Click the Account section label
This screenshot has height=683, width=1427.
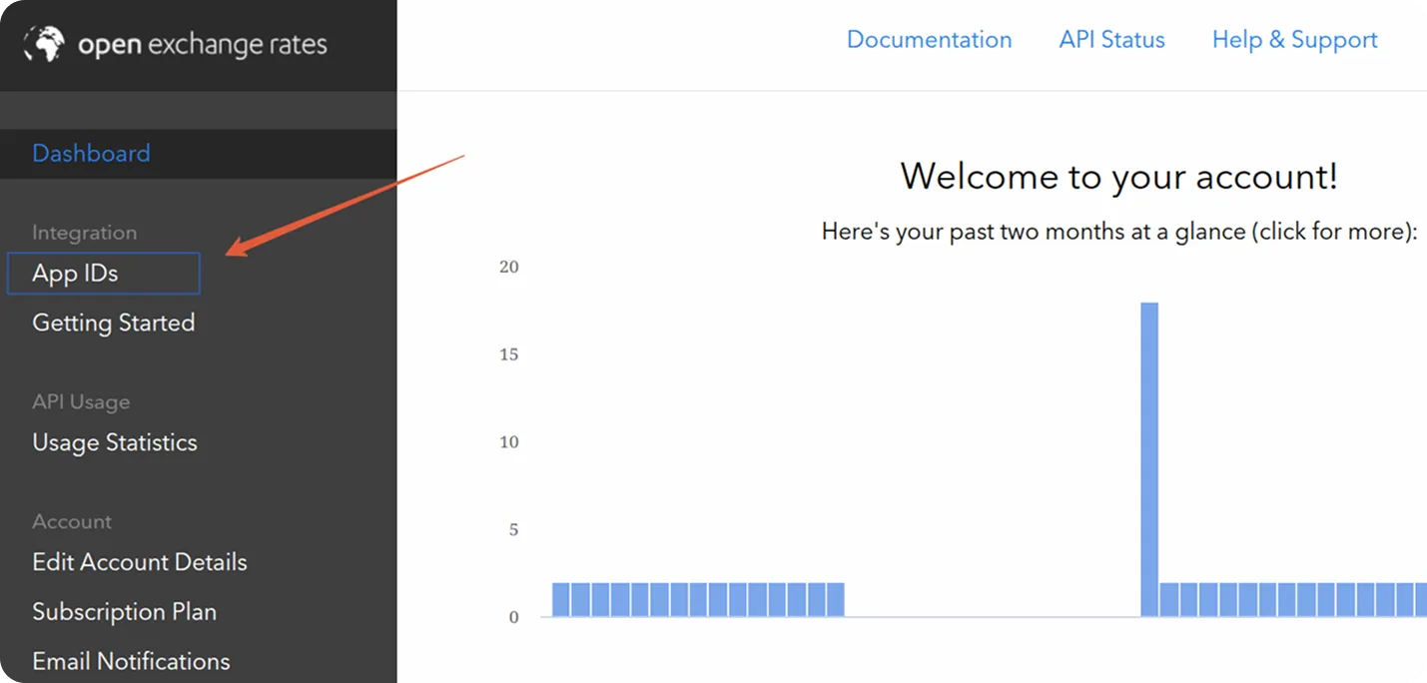[x=72, y=521]
